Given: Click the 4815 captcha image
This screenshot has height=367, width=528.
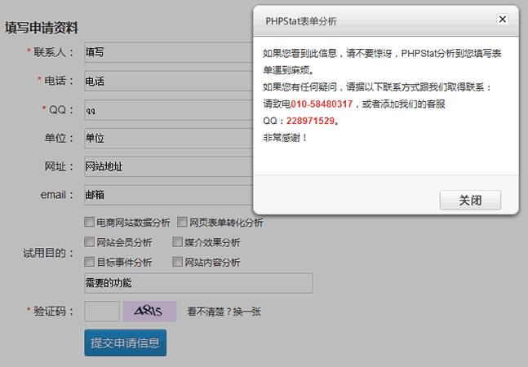Looking at the screenshot, I should pyautogui.click(x=149, y=312).
